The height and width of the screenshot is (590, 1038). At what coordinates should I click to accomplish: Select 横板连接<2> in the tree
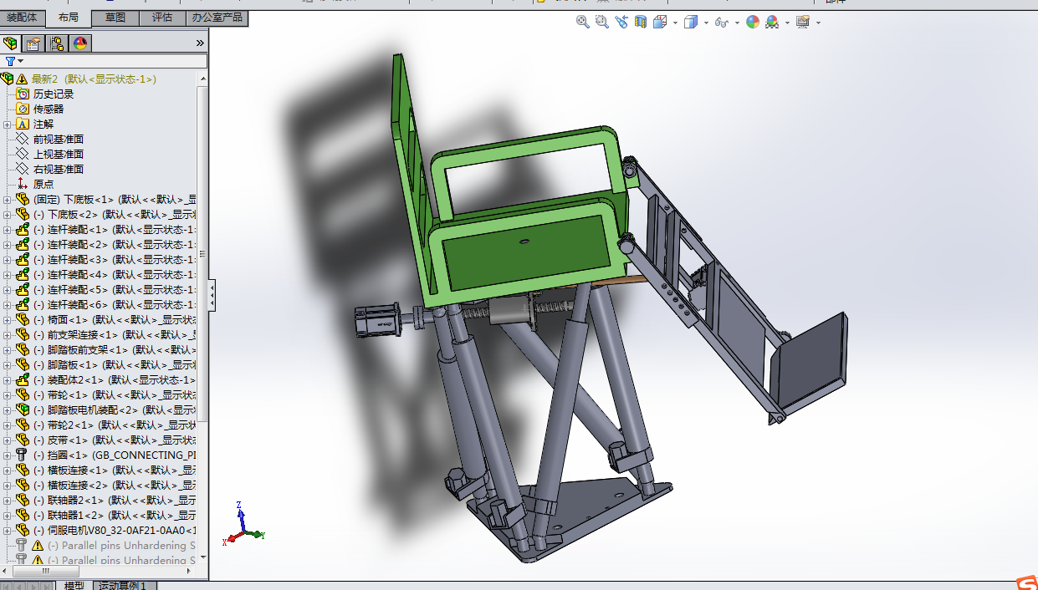point(115,486)
